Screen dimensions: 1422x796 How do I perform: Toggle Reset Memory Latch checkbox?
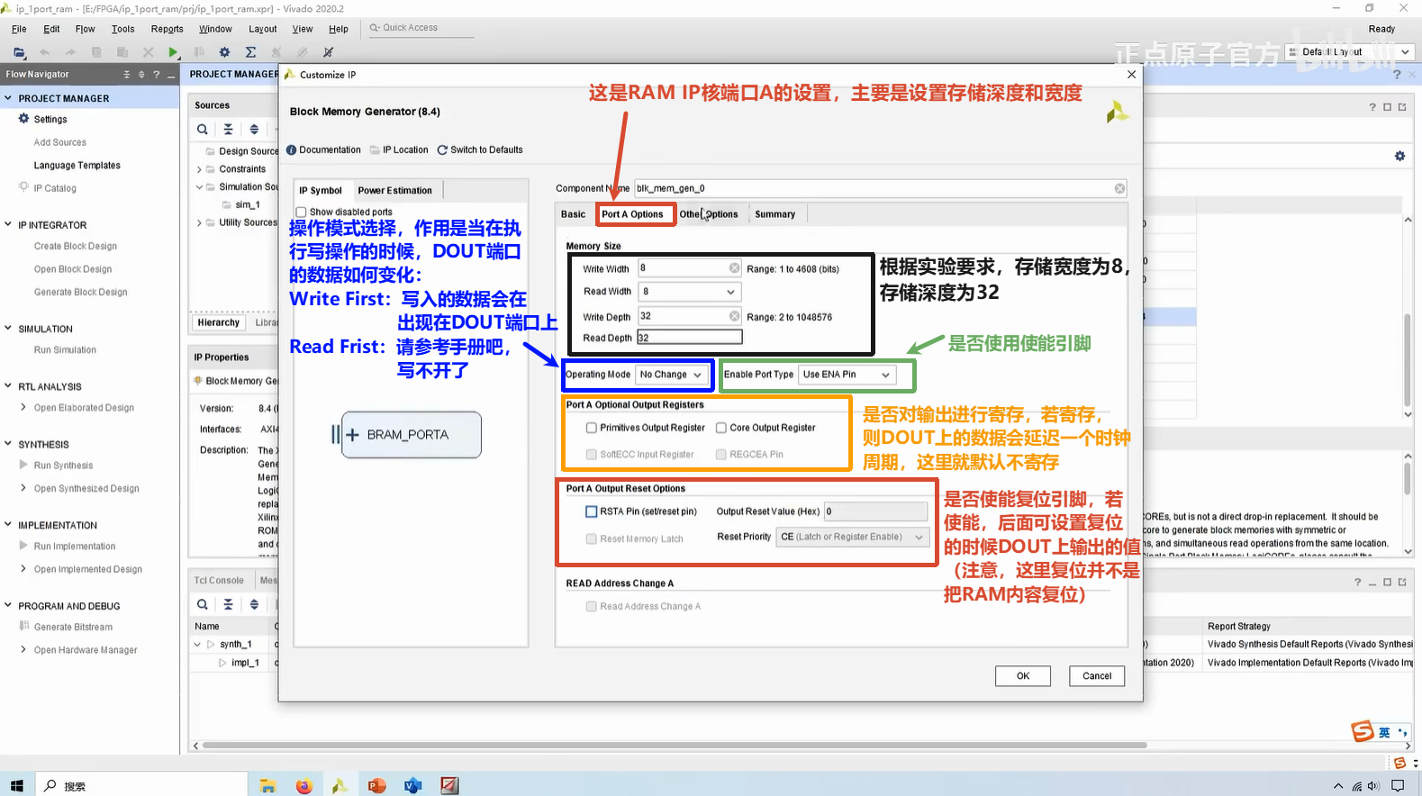[592, 539]
